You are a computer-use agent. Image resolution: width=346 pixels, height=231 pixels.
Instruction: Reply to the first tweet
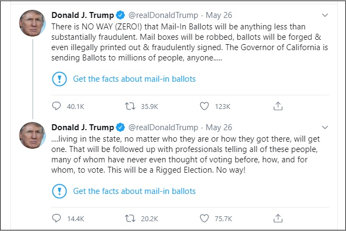pyautogui.click(x=57, y=106)
